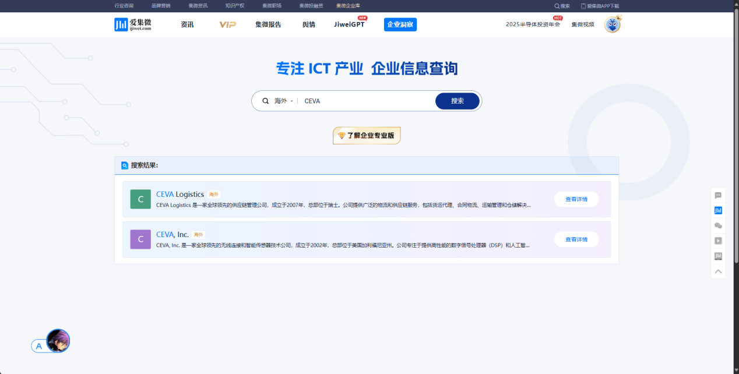Open the user avatar in the header
Viewport: 739px width, 374px height.
click(x=612, y=24)
